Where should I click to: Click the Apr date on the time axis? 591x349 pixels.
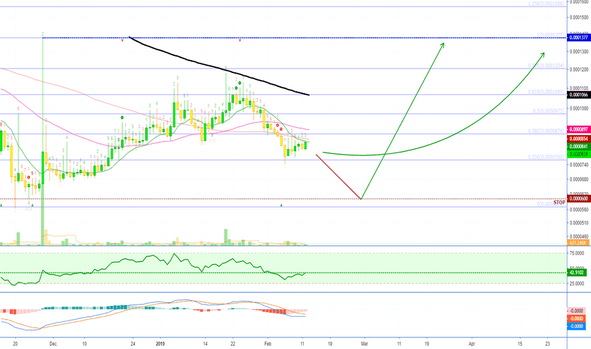[472, 344]
